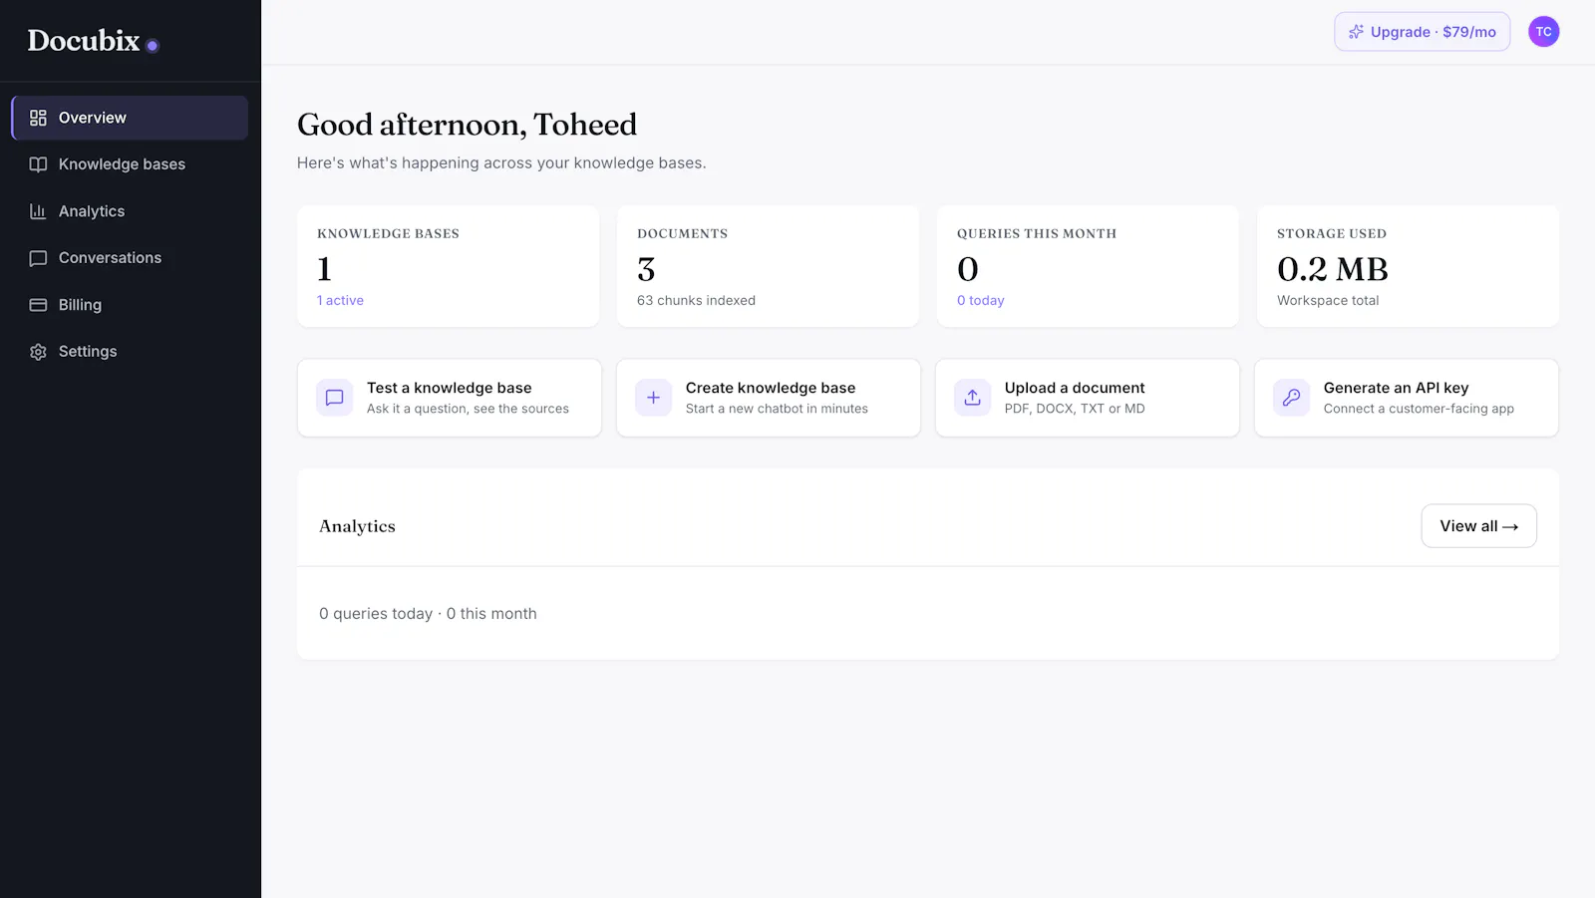The image size is (1595, 898).
Task: Click the '0 today' link
Action: [x=980, y=300]
